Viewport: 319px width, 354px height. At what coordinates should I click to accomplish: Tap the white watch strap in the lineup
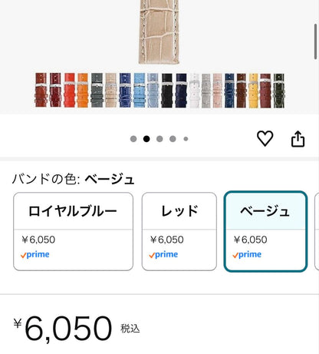point(195,91)
